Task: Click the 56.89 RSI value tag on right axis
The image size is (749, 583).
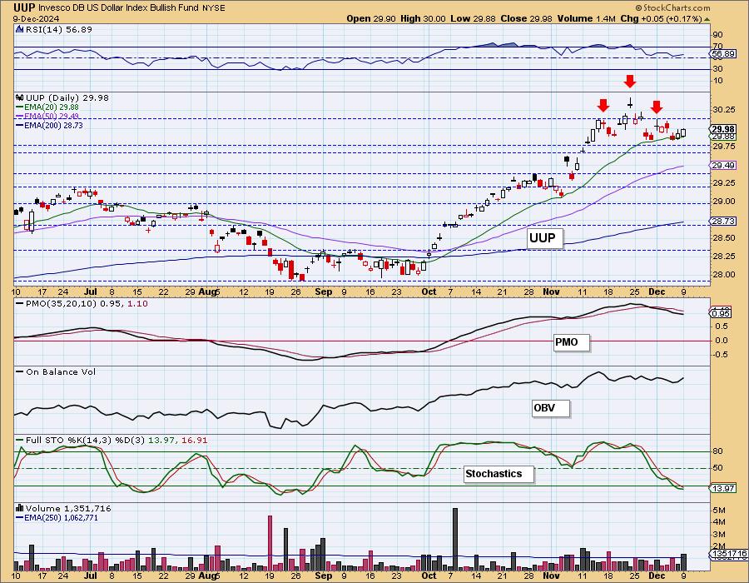Action: click(723, 54)
